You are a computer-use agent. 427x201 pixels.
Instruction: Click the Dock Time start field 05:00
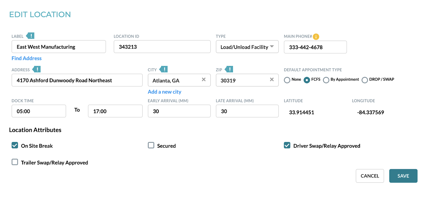click(39, 111)
